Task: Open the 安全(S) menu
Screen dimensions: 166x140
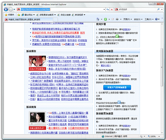Action: [138, 19]
